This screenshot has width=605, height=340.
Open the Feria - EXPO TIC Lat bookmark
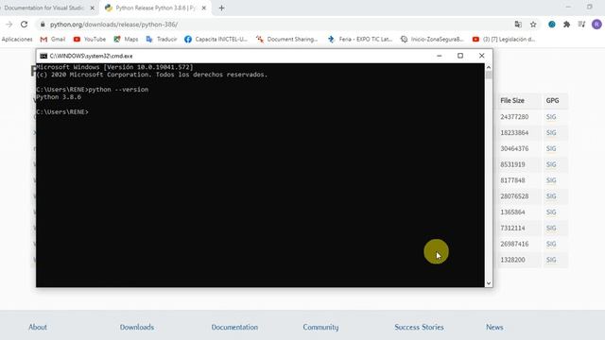(x=360, y=40)
